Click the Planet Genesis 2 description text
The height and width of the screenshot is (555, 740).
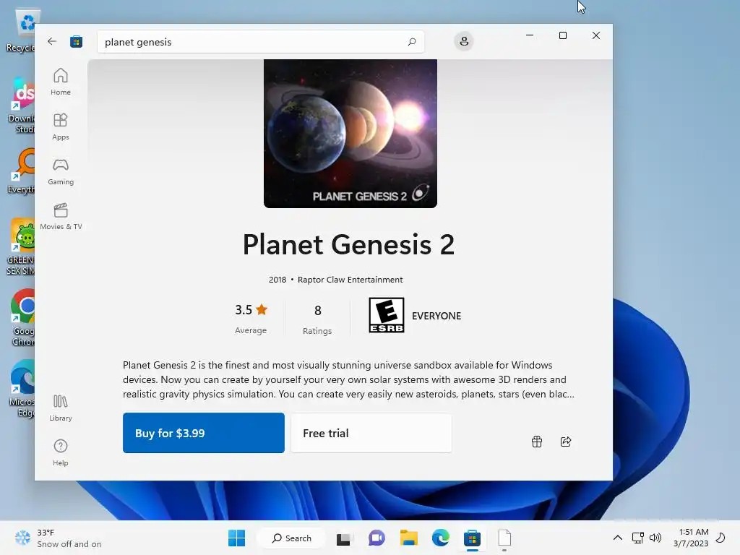pos(349,379)
